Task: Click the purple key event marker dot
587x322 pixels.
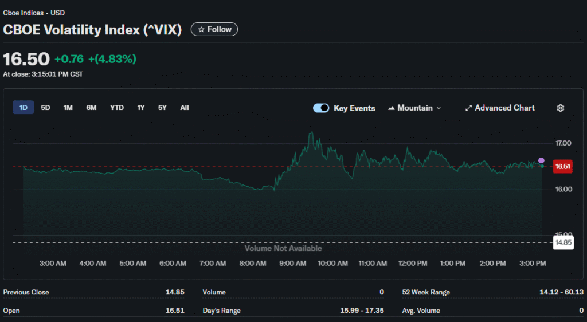Action: coord(541,160)
